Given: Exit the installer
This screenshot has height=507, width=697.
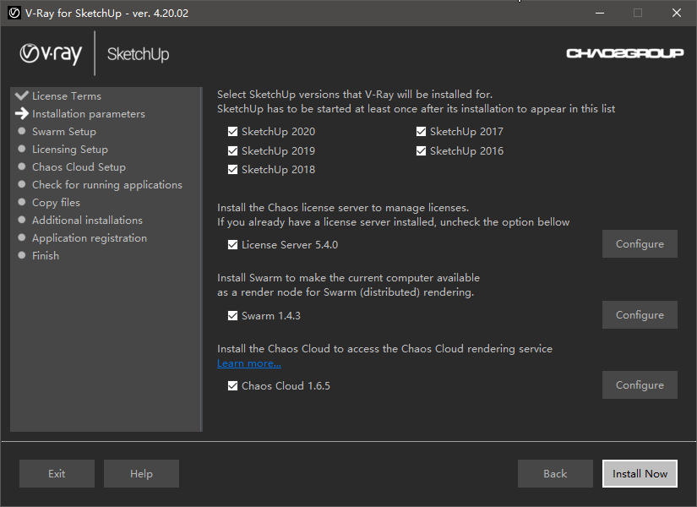Looking at the screenshot, I should click(x=57, y=474).
